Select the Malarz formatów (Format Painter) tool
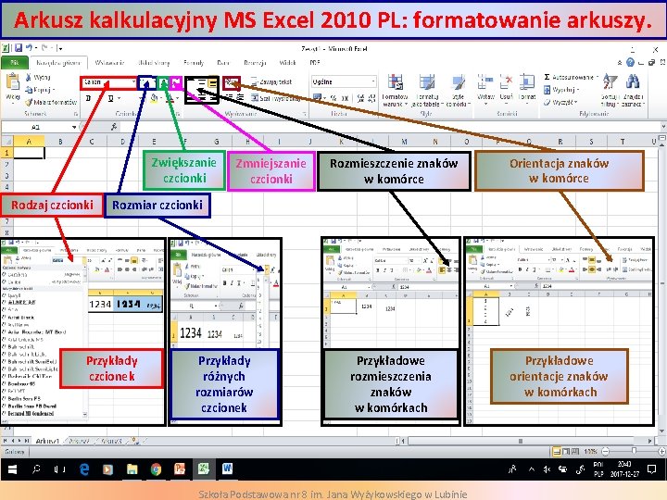The image size is (667, 500). pos(51,102)
